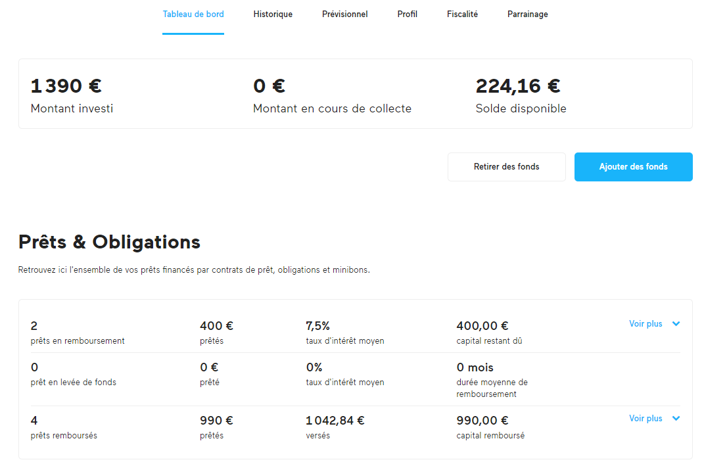704x466 pixels.
Task: Click the durée moyenne de remboursement label
Action: [x=492, y=388]
